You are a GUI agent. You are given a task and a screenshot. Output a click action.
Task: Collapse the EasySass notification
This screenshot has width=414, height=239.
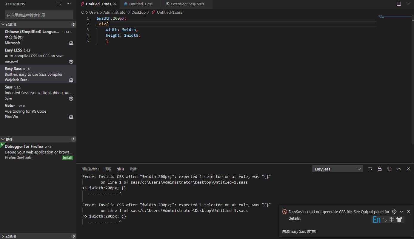[x=401, y=212]
